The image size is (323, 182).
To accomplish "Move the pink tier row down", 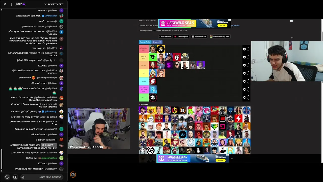I will 248,91.
